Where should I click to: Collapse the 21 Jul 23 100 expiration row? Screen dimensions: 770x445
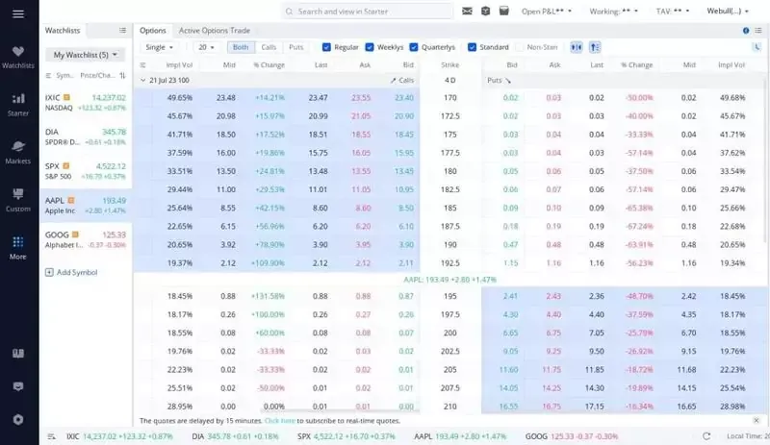point(142,80)
